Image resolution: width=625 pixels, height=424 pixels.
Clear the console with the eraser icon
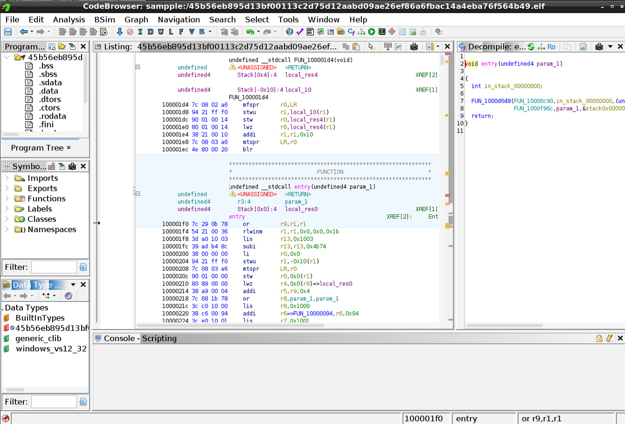[x=610, y=339]
